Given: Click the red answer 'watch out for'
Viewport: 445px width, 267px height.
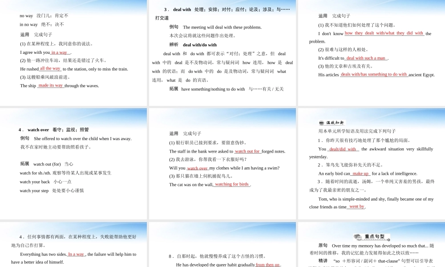Looking at the screenshot, I should [x=247, y=151].
